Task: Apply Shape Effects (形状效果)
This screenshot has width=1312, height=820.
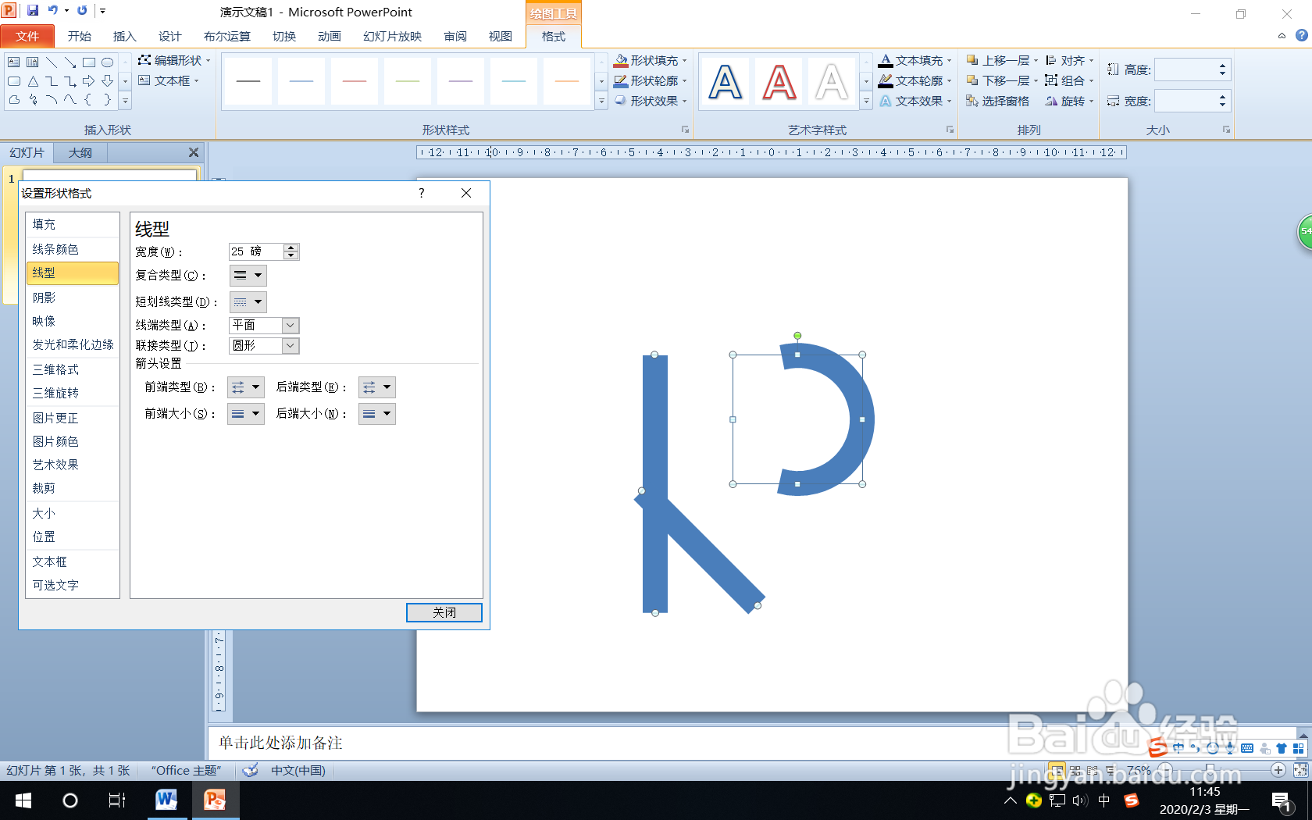Action: coord(651,100)
